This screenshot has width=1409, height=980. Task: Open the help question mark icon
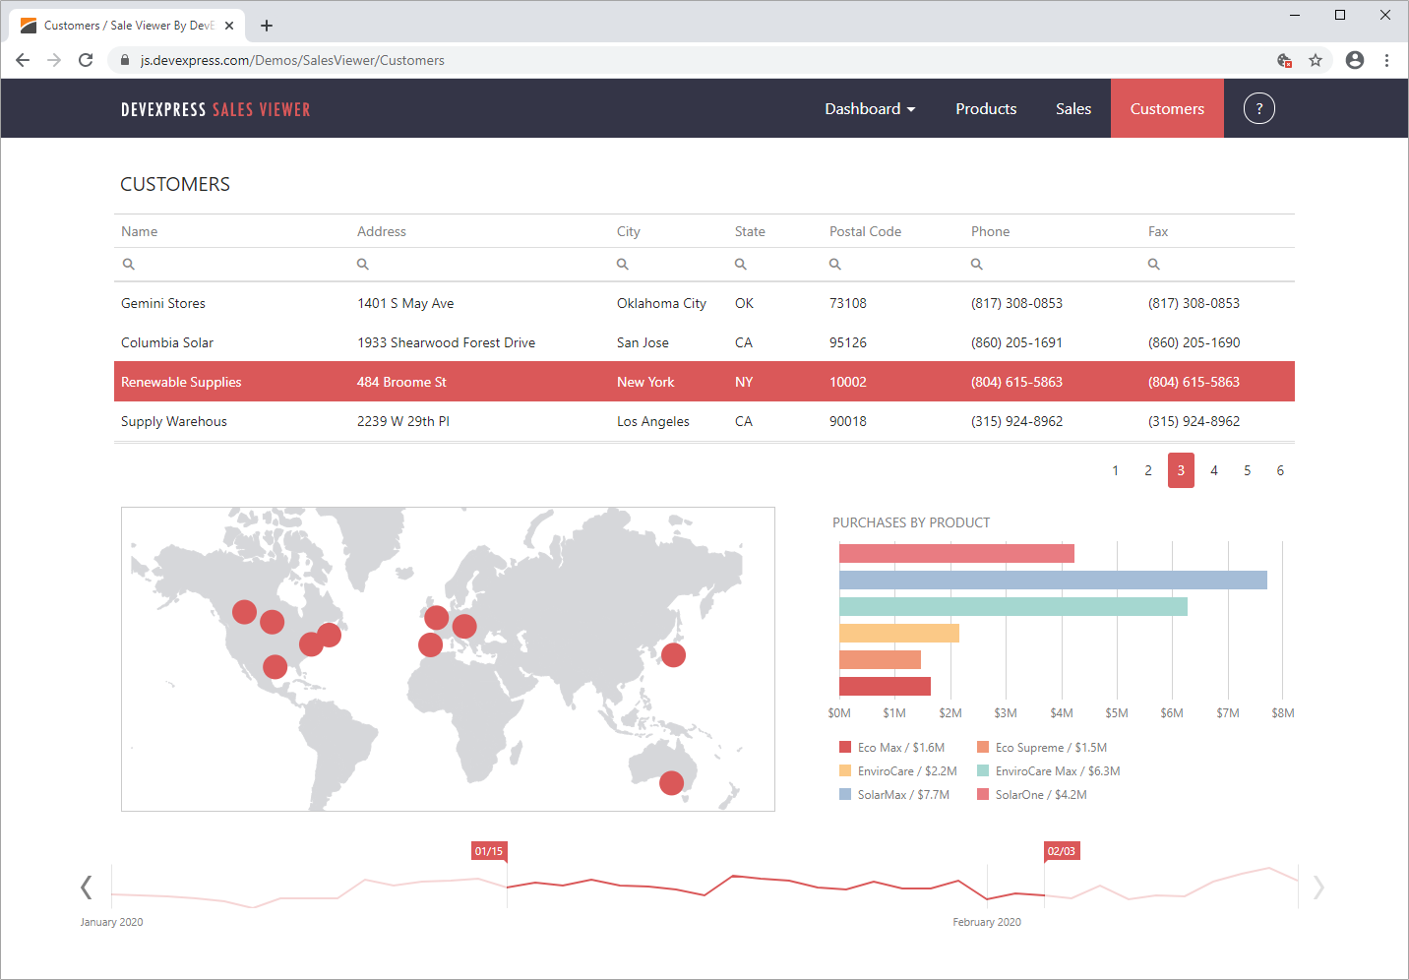(x=1259, y=108)
